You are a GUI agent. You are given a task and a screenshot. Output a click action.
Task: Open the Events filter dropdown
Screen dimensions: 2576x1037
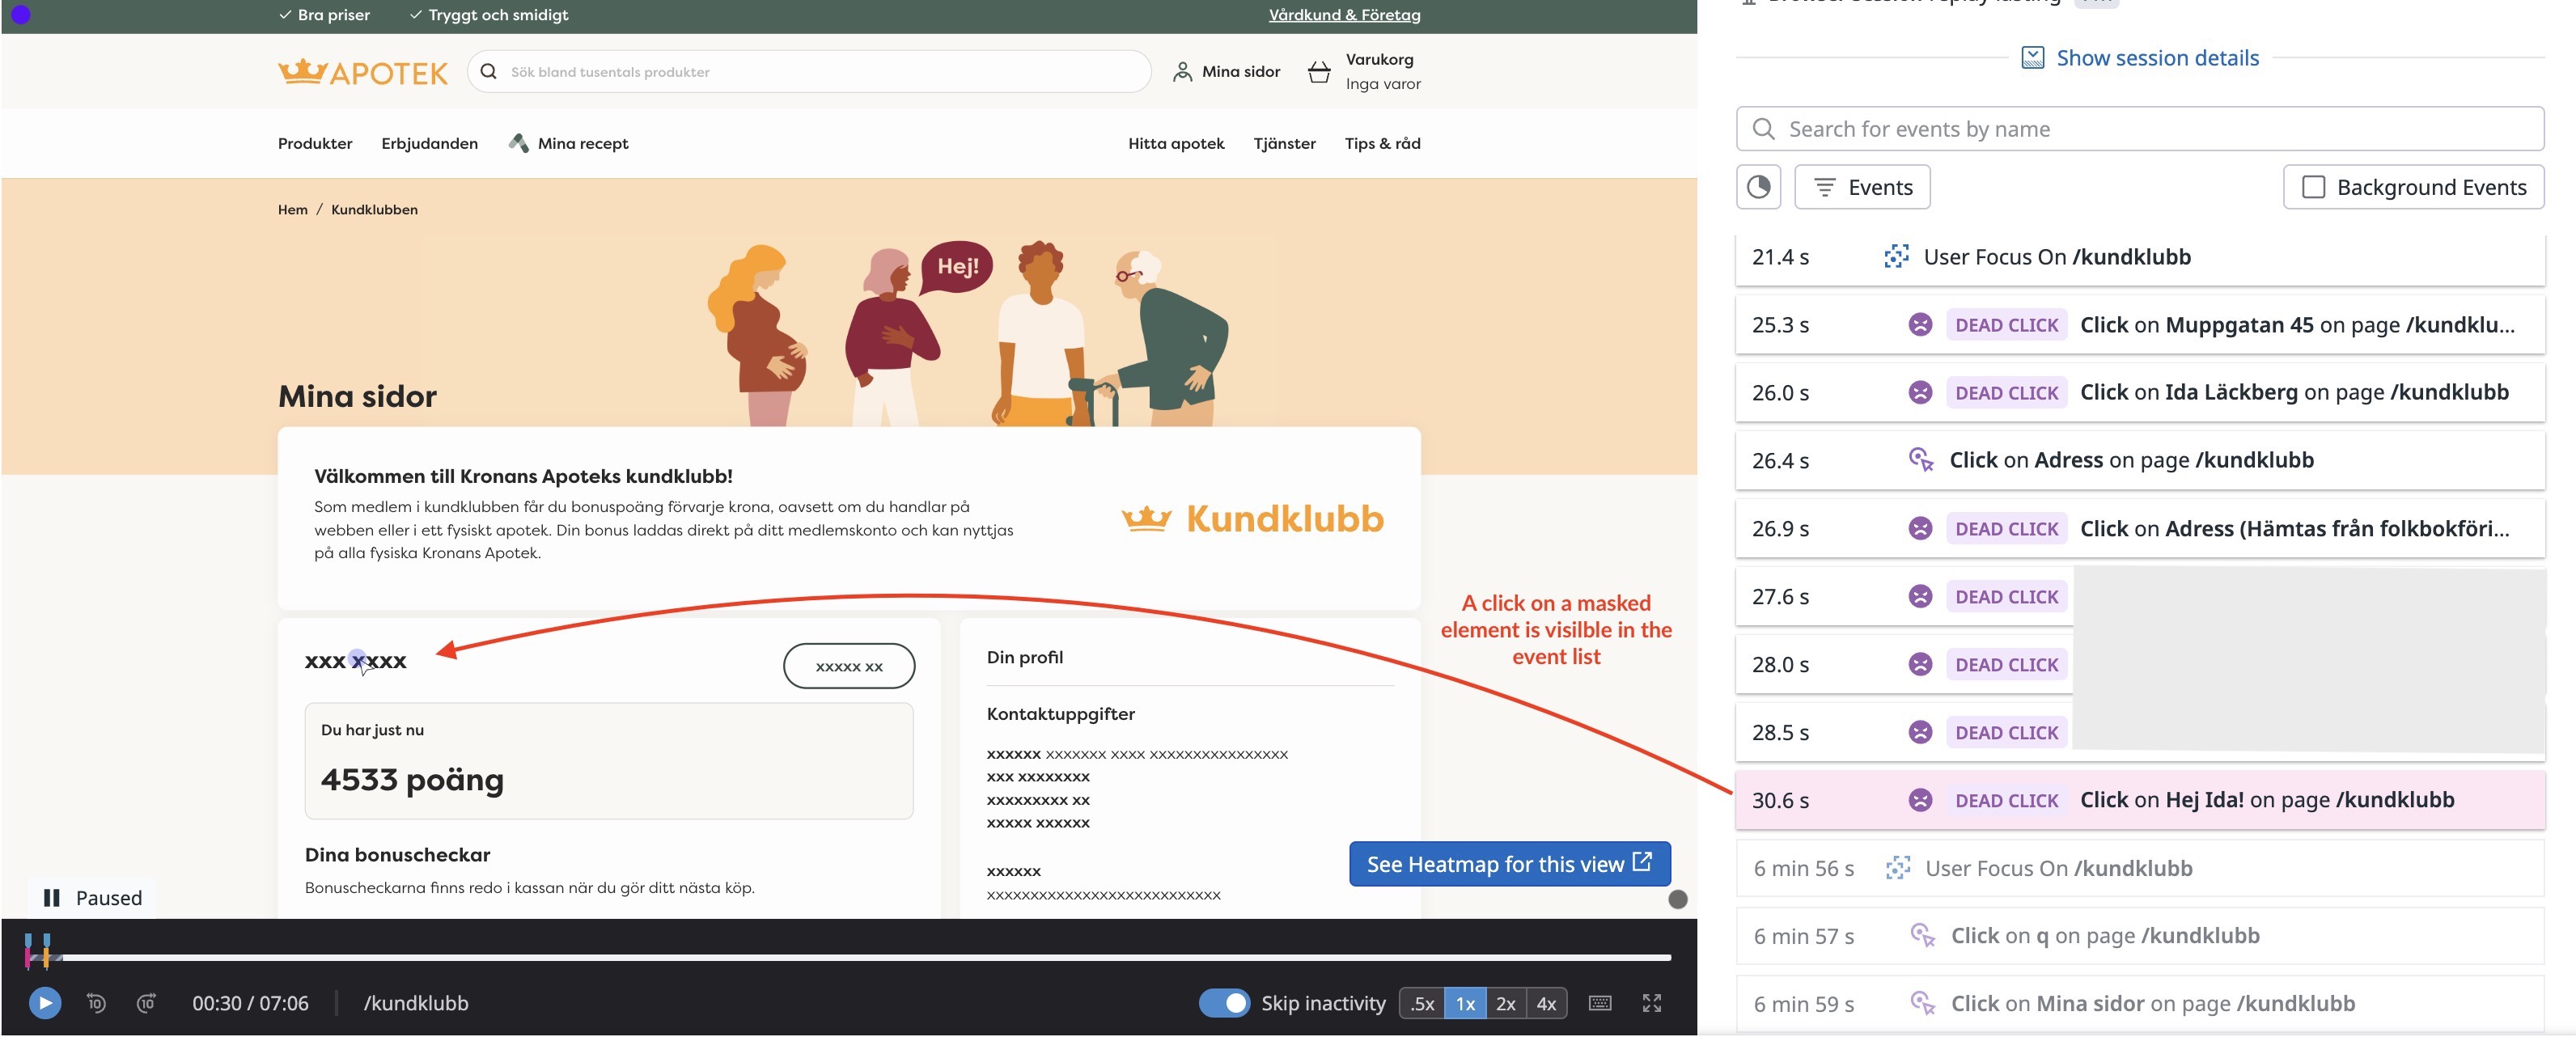pos(1862,187)
